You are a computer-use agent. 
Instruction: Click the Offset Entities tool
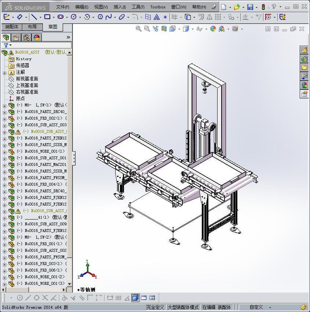click(x=201, y=17)
